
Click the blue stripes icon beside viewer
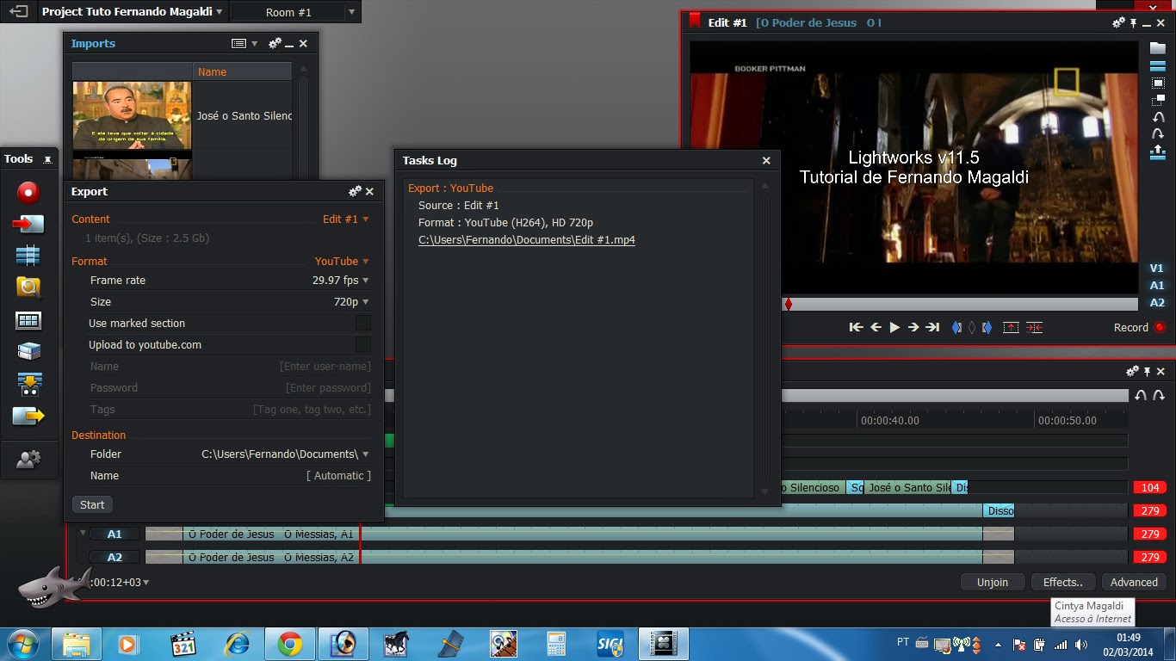pos(1158,66)
